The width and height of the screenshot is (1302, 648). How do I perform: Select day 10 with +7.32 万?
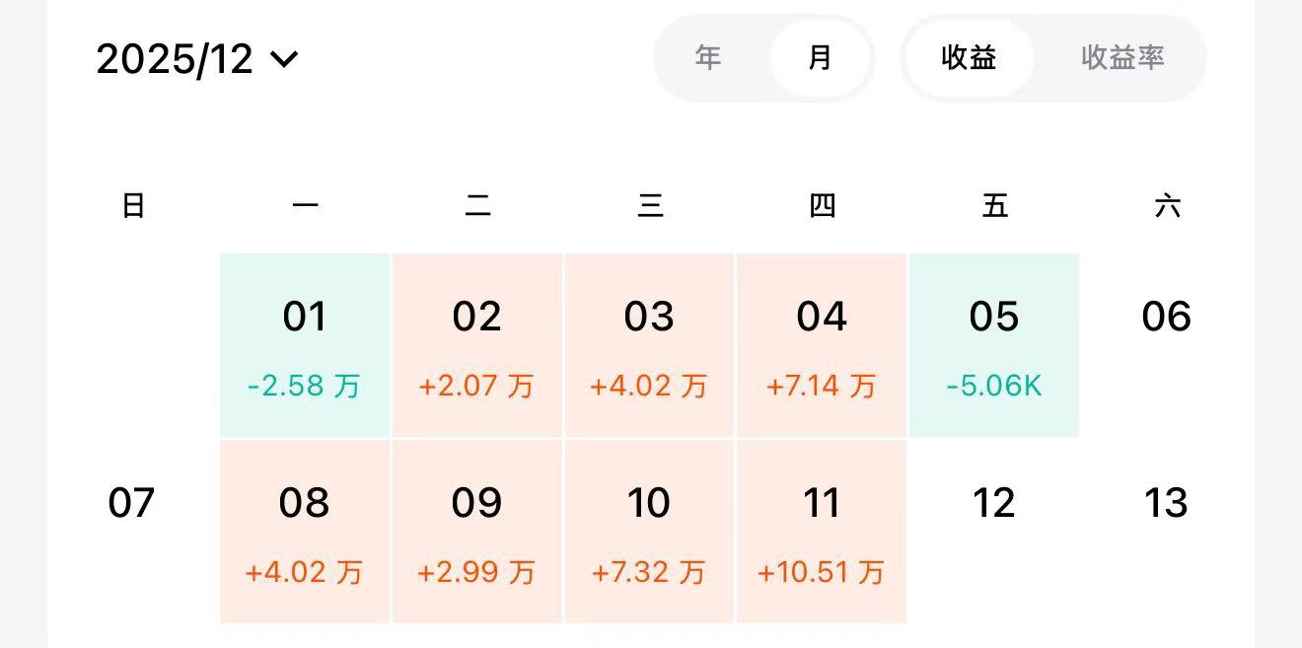(649, 532)
